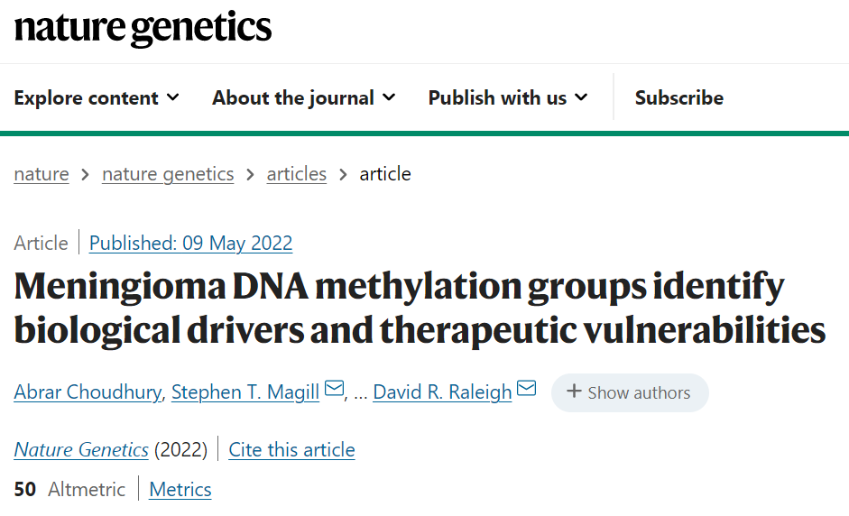The width and height of the screenshot is (849, 516).
Task: Click the nature genetics logo
Action: pyautogui.click(x=143, y=28)
